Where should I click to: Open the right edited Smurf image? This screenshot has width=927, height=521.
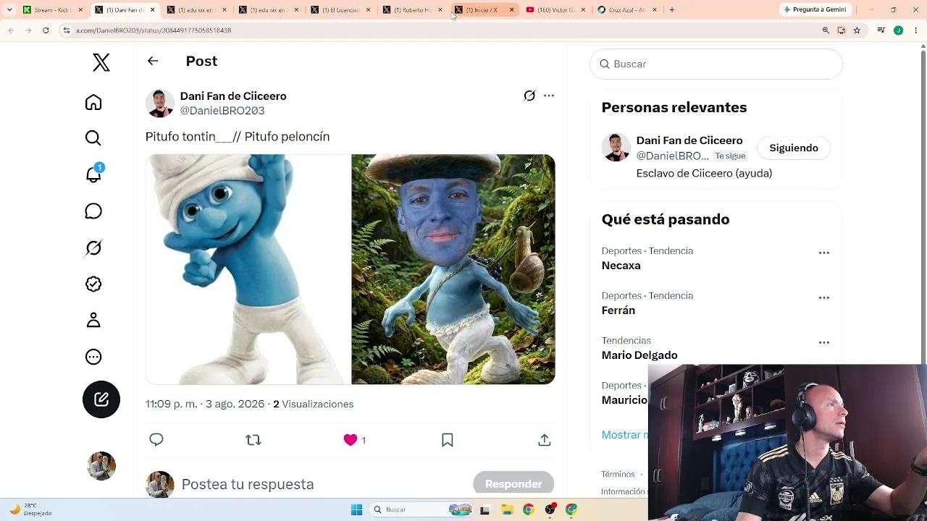[453, 269]
